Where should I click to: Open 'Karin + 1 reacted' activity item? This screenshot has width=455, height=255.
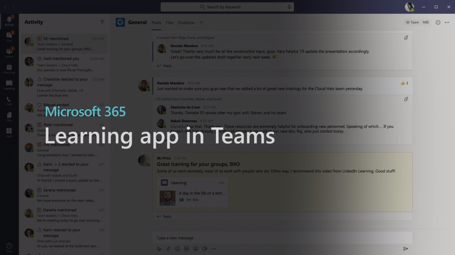[x=64, y=172]
